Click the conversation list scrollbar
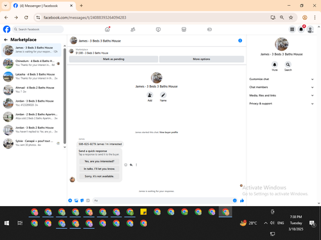The image size is (321, 240). (65, 96)
